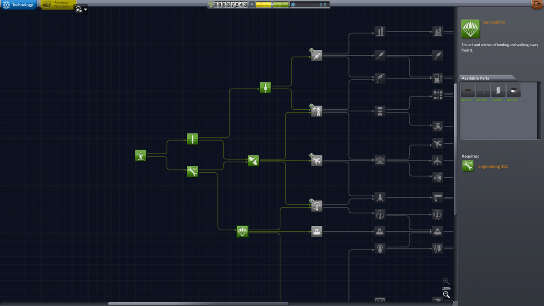544x306 pixels.
Task: Open the dropdown arrow below the Science Archives tab
Action: click(86, 10)
